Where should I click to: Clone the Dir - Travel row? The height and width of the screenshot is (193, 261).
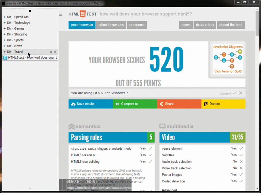coord(51,52)
